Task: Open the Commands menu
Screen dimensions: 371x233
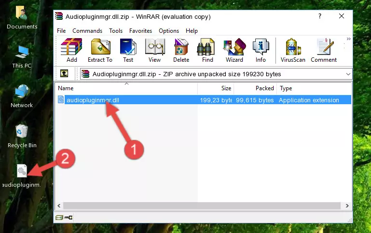Action: click(87, 31)
